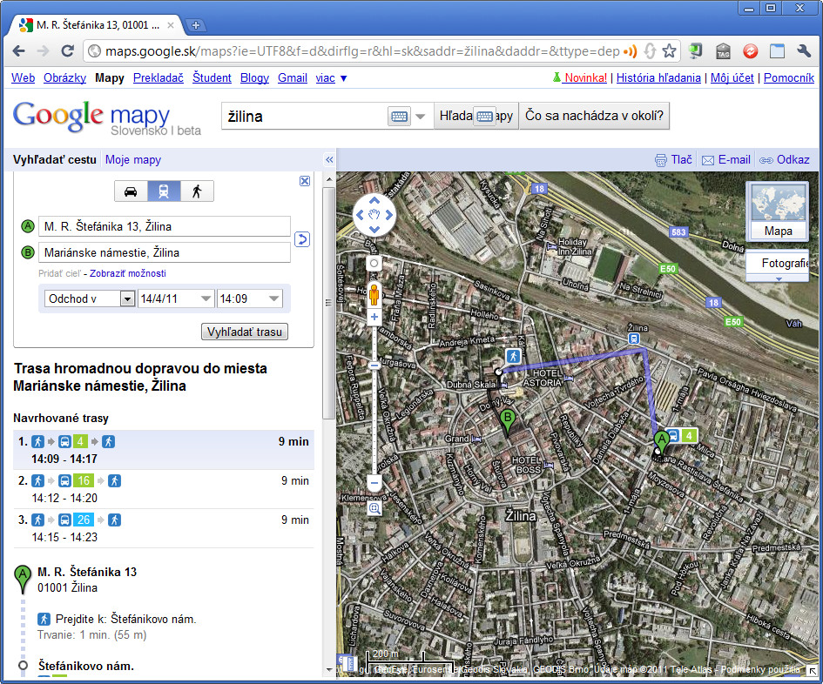This screenshot has width=823, height=684.
Task: Select the public transit mode icon
Action: click(x=164, y=191)
